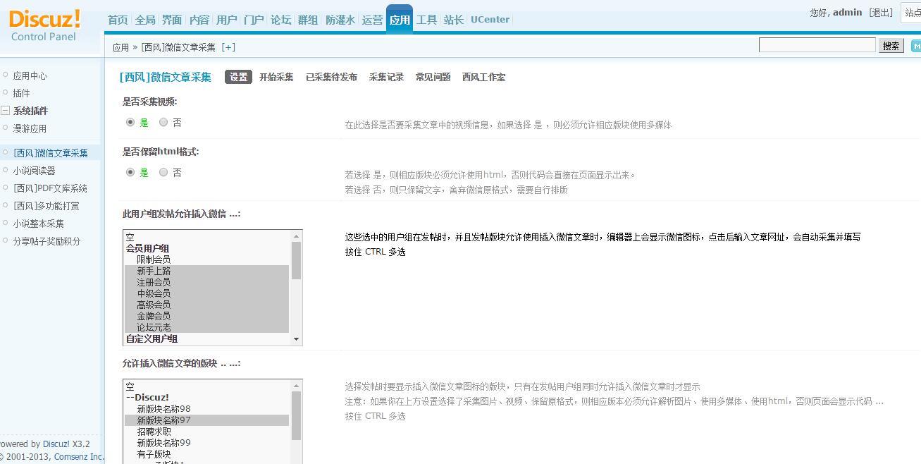Click the Discuz! link in the footer
Viewport: 921px width, 464px height.
(x=56, y=444)
